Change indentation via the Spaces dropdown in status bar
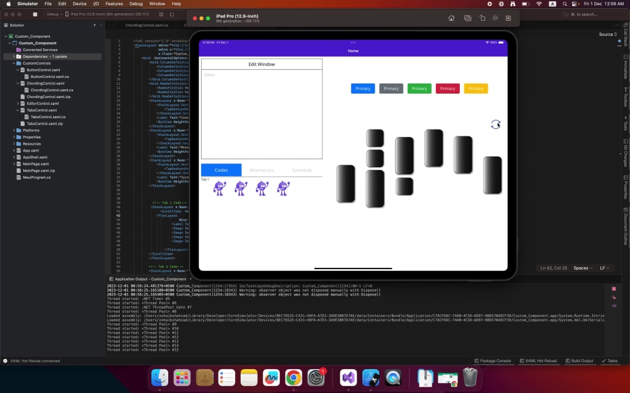The image size is (630, 393). click(x=581, y=267)
